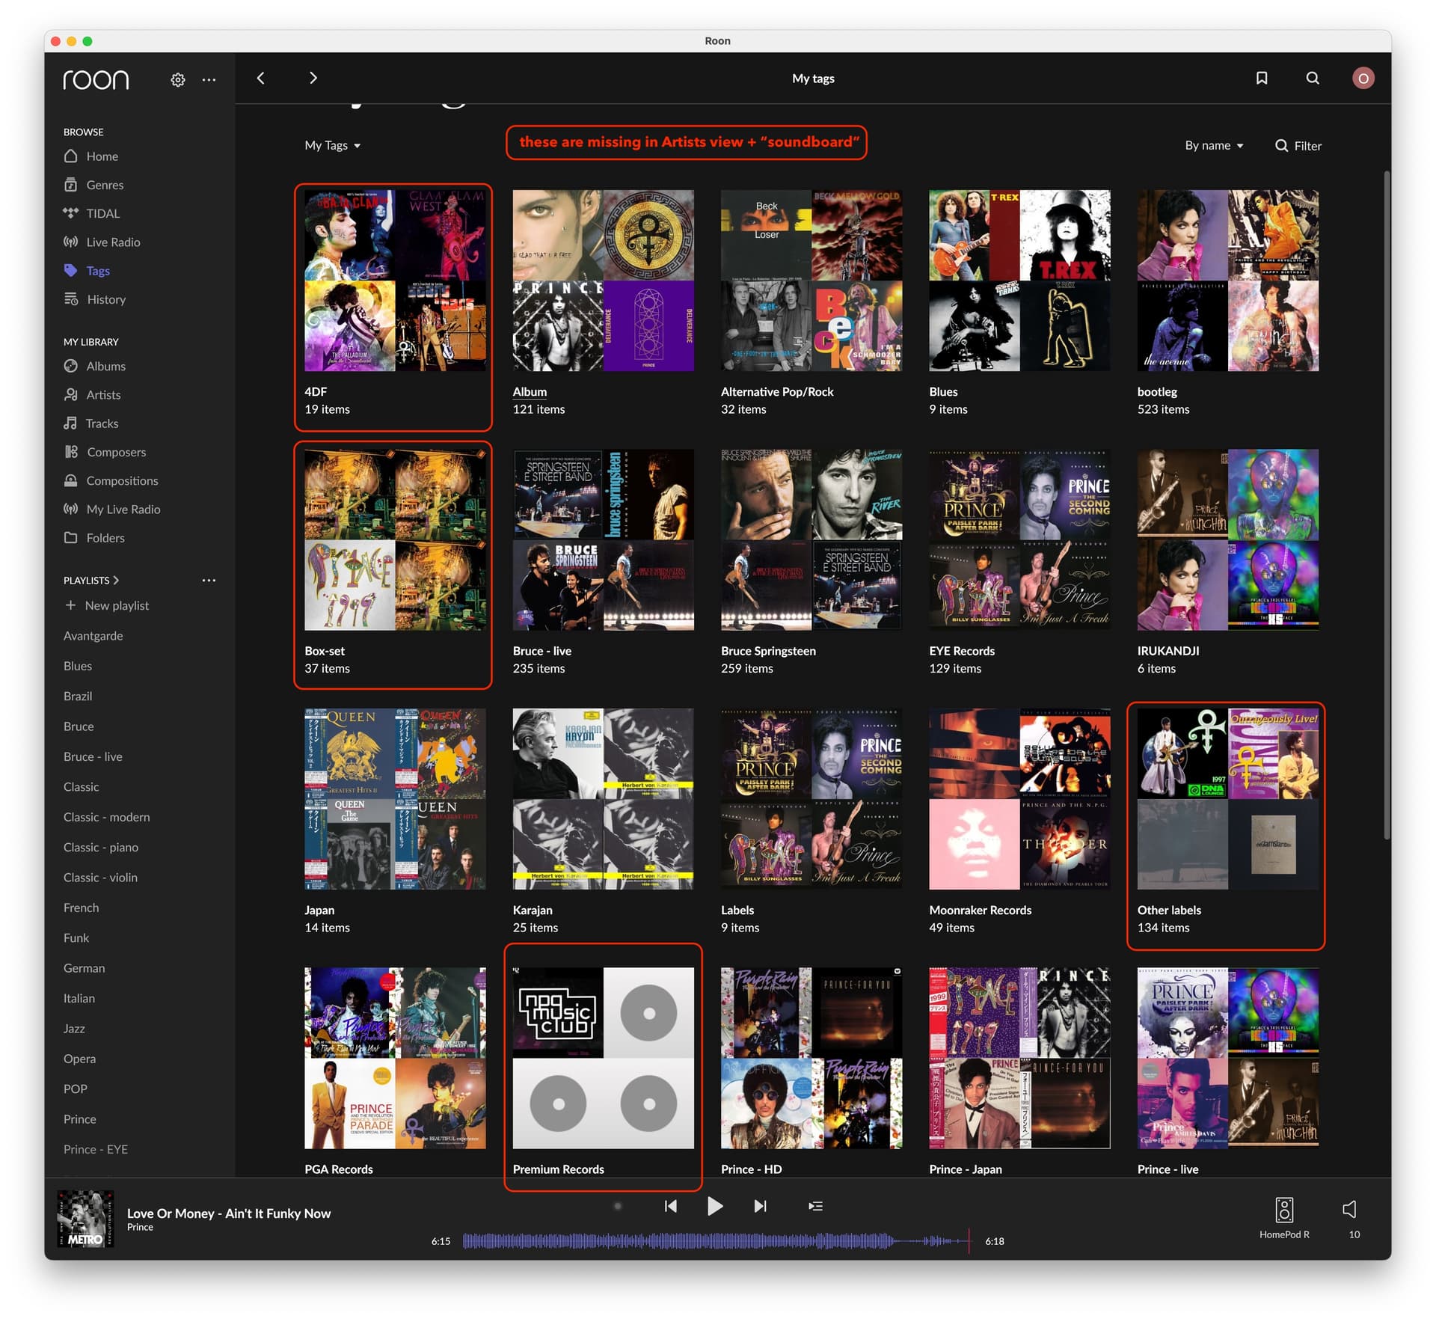This screenshot has height=1319, width=1436.
Task: Open the bootleg tag cover collage
Action: 1228,281
